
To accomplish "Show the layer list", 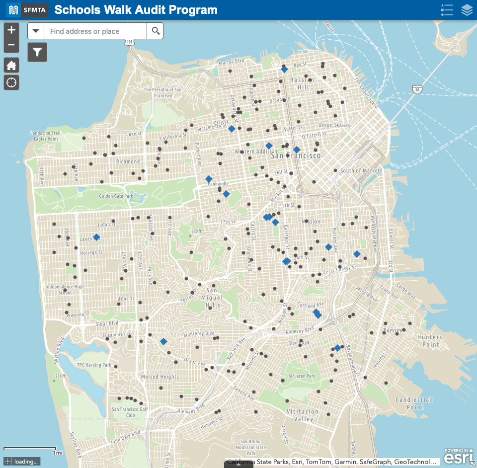I will (x=466, y=10).
